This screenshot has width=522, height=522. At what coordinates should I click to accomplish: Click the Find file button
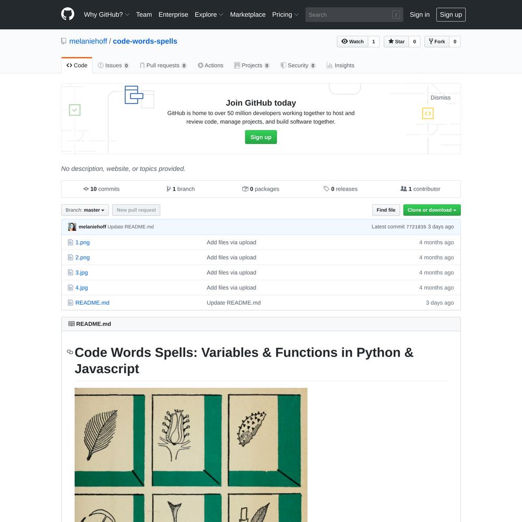[386, 210]
